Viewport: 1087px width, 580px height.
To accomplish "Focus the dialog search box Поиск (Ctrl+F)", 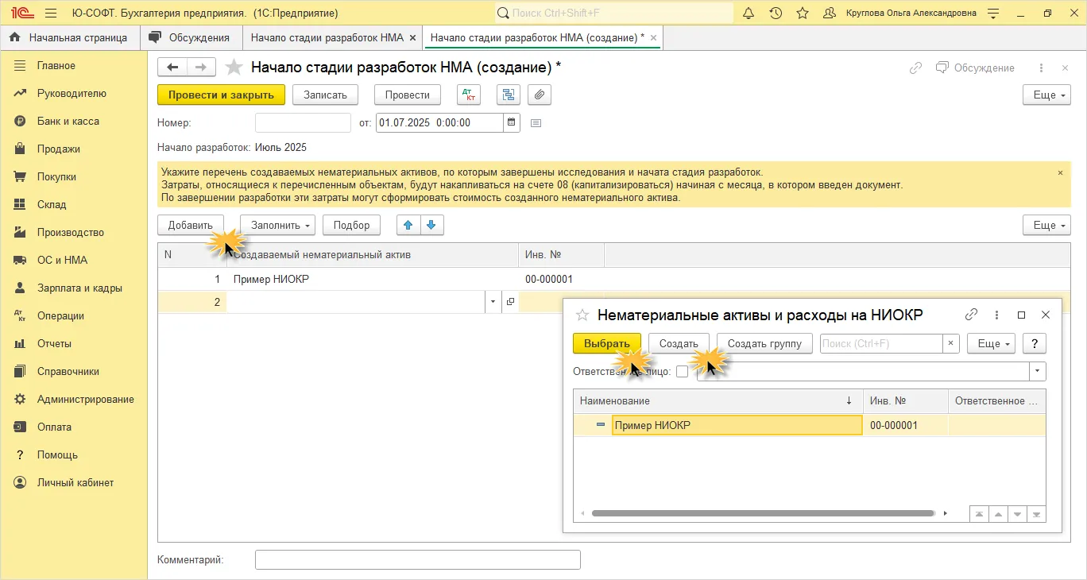I will (881, 343).
